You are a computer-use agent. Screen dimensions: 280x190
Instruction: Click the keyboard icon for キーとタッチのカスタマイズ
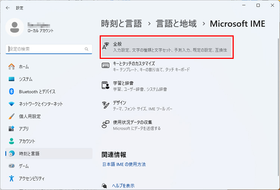tap(106, 65)
